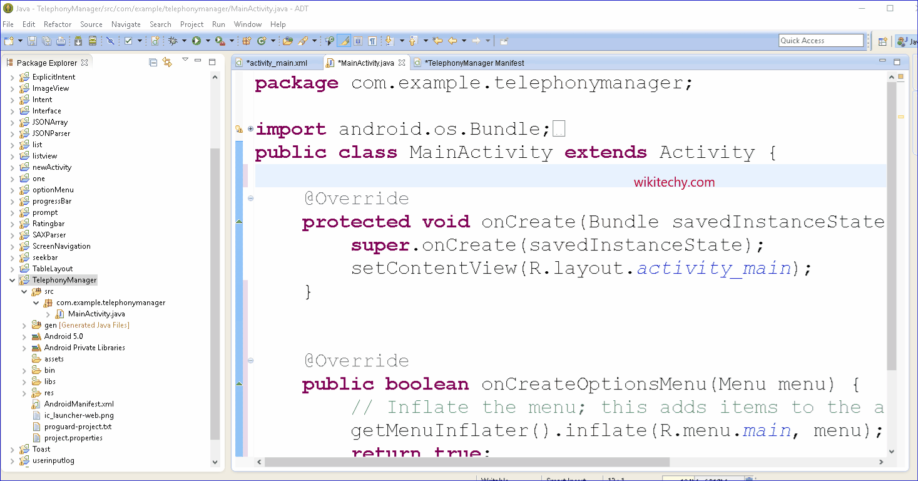Toggle Show Whitespace Characters pilcrow button
This screenshot has height=481, width=918.
(372, 41)
